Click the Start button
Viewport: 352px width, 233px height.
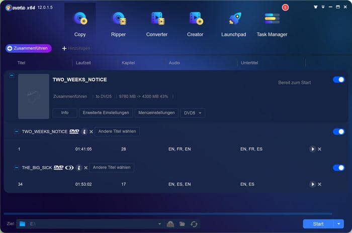(x=318, y=224)
